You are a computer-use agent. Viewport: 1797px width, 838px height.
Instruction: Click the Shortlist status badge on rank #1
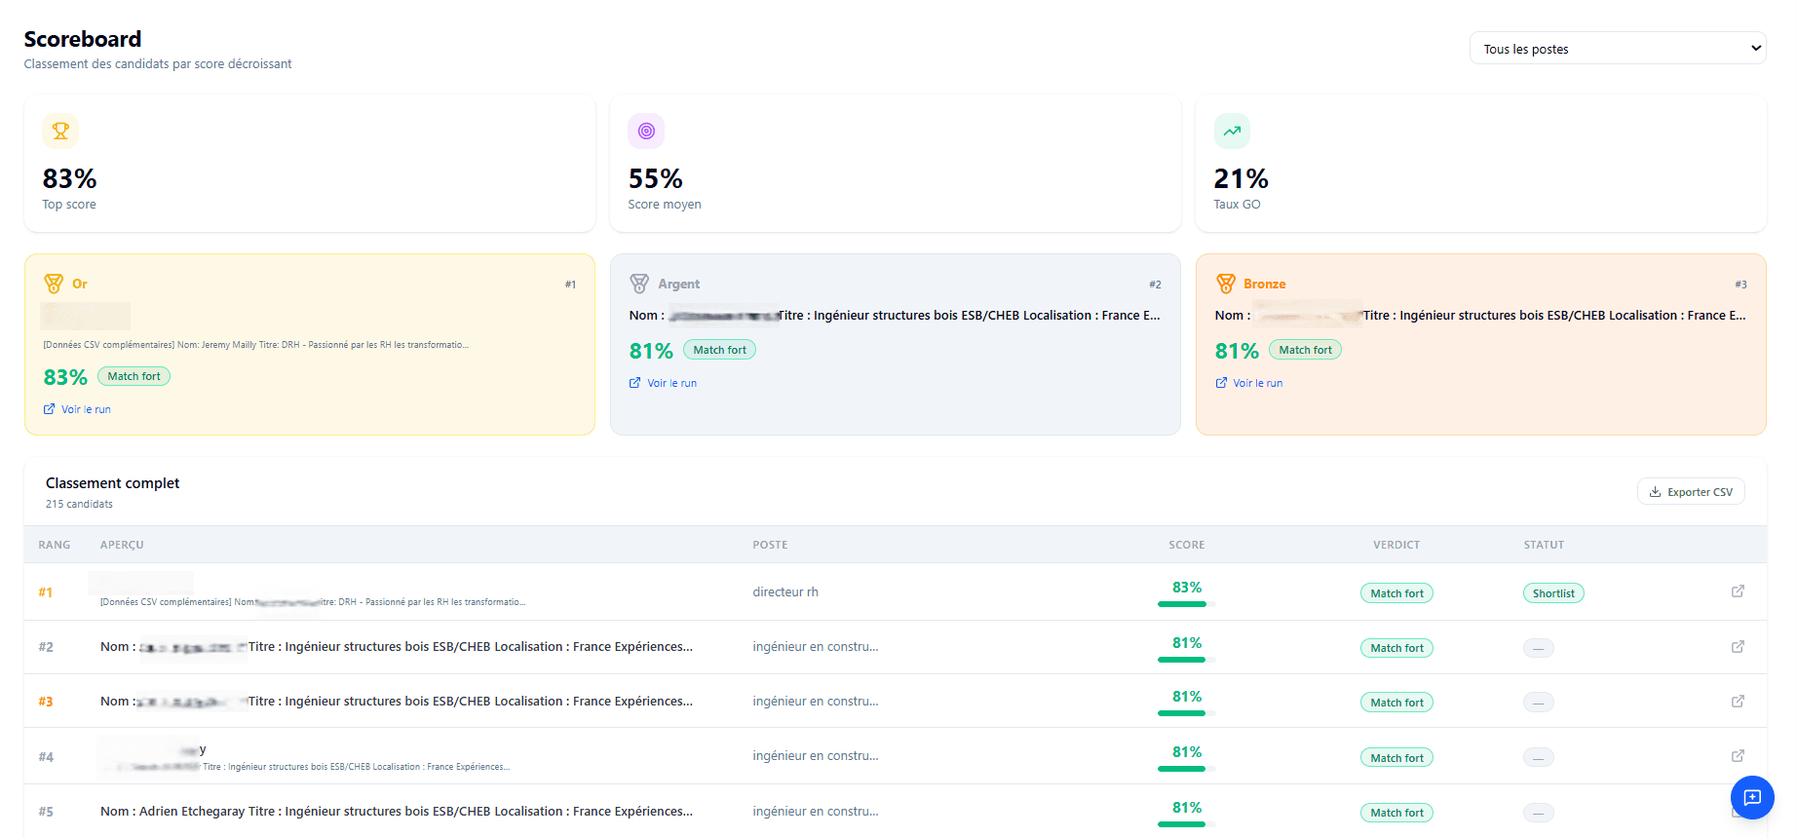pyautogui.click(x=1552, y=593)
